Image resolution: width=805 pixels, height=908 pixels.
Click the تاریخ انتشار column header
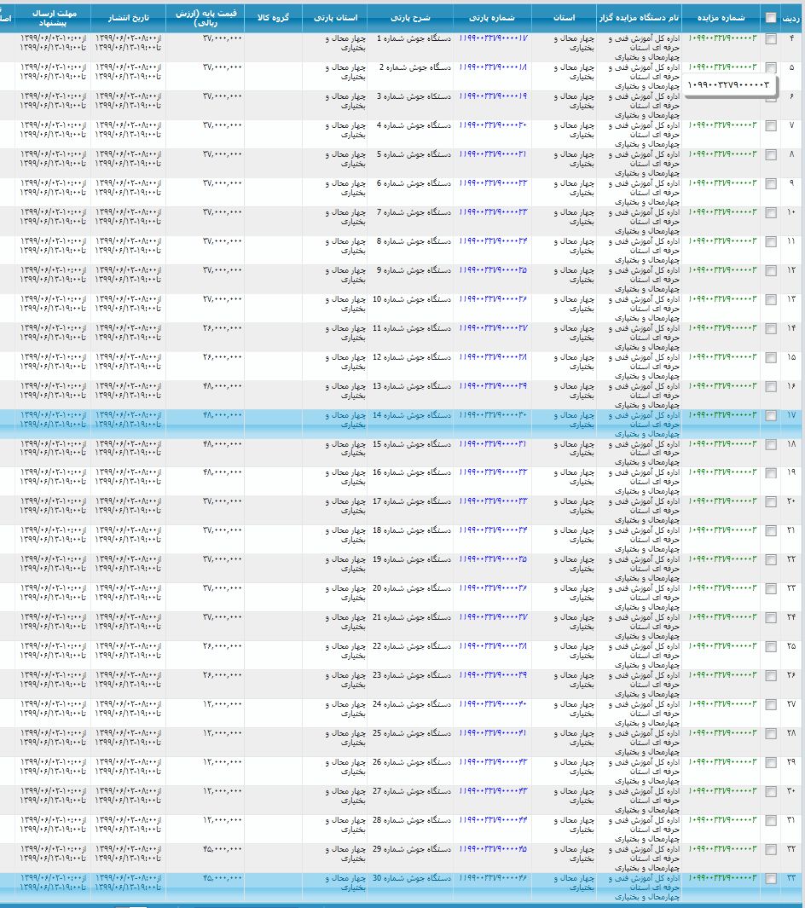point(128,17)
